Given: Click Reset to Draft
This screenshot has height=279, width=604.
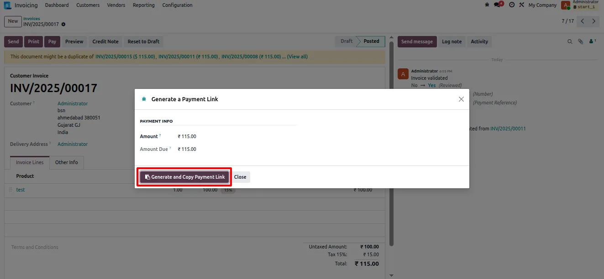Looking at the screenshot, I should (x=143, y=41).
